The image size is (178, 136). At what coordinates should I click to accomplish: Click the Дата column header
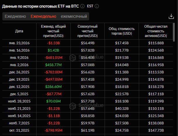(19, 31)
